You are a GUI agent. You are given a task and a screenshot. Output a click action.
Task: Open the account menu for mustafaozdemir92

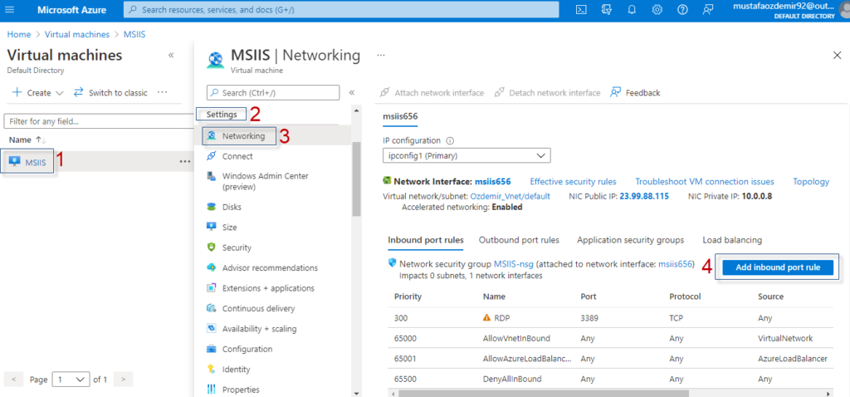(x=784, y=10)
